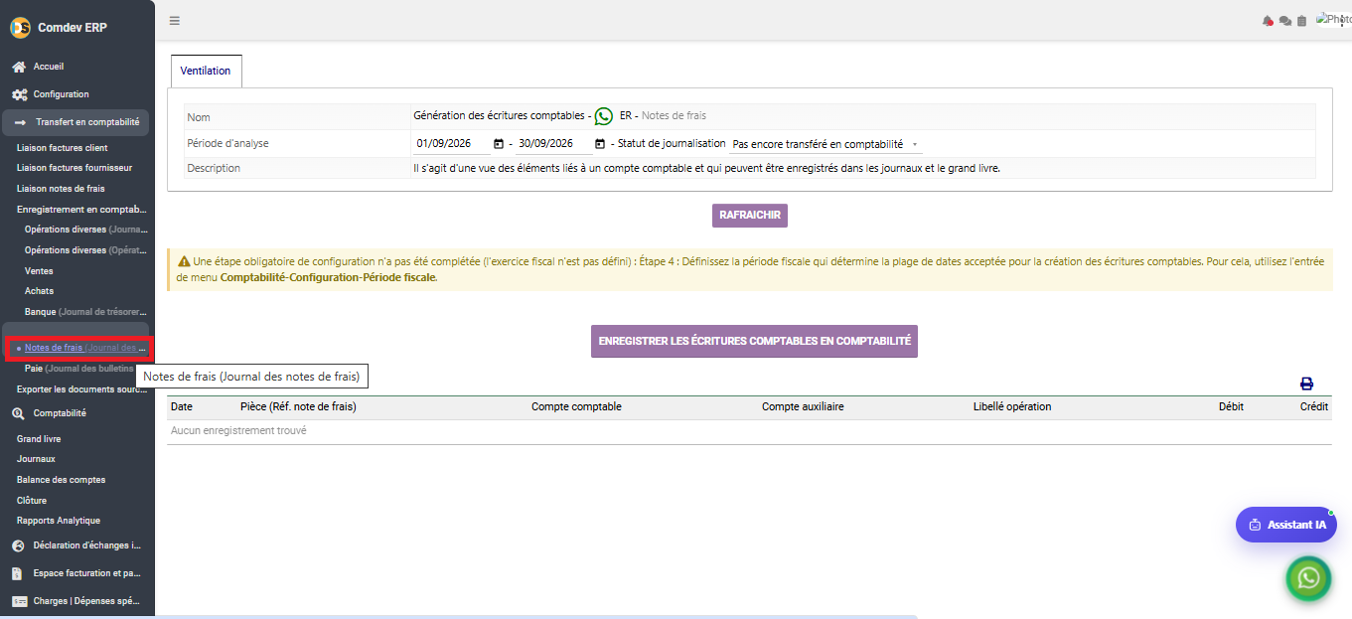The width and height of the screenshot is (1352, 619).
Task: Open Clôture
Action: pyautogui.click(x=32, y=501)
